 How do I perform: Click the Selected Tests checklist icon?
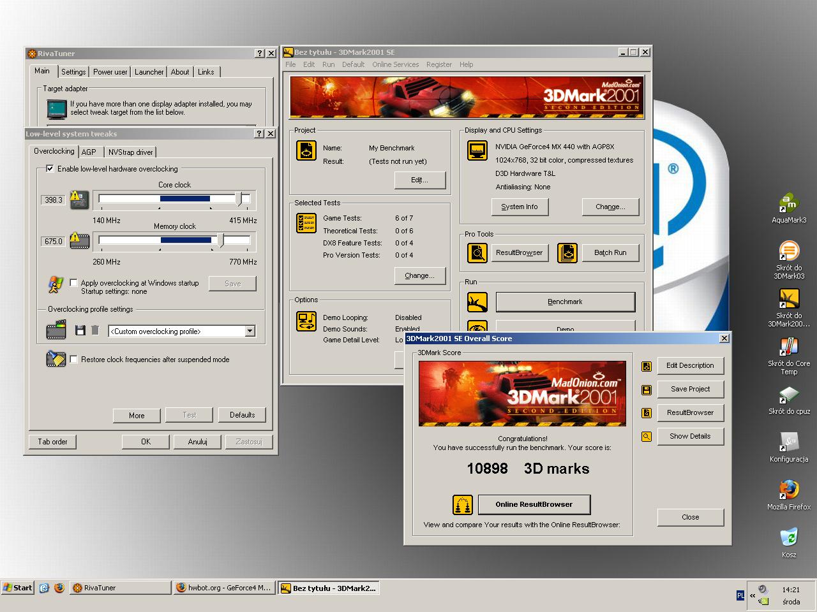[x=307, y=223]
